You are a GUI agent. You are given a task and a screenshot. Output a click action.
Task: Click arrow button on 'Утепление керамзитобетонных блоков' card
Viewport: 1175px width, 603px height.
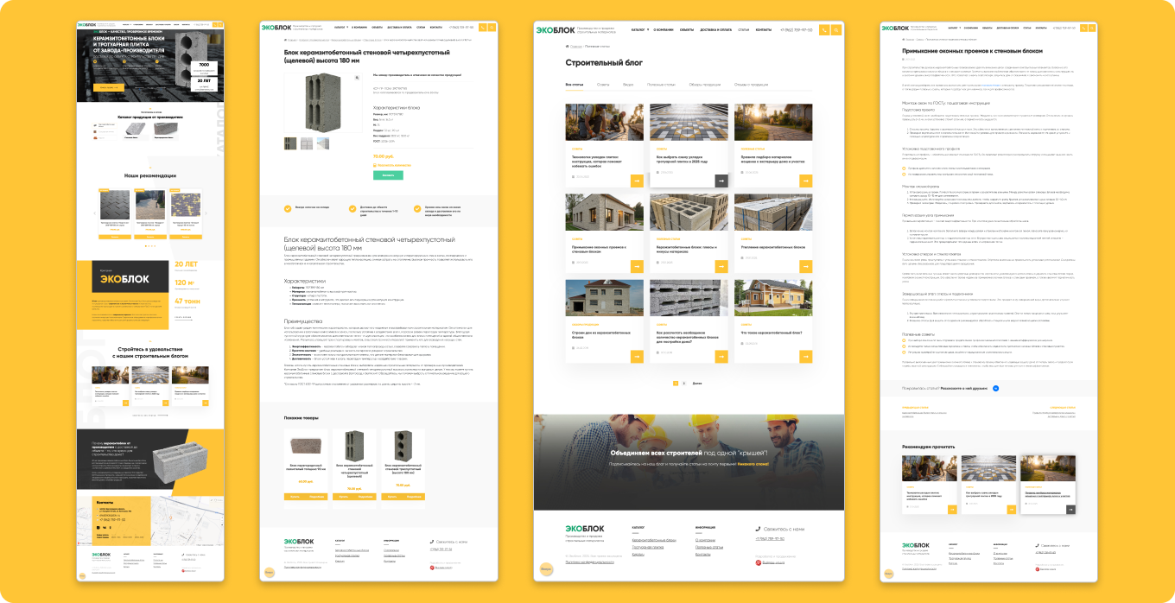tap(806, 268)
